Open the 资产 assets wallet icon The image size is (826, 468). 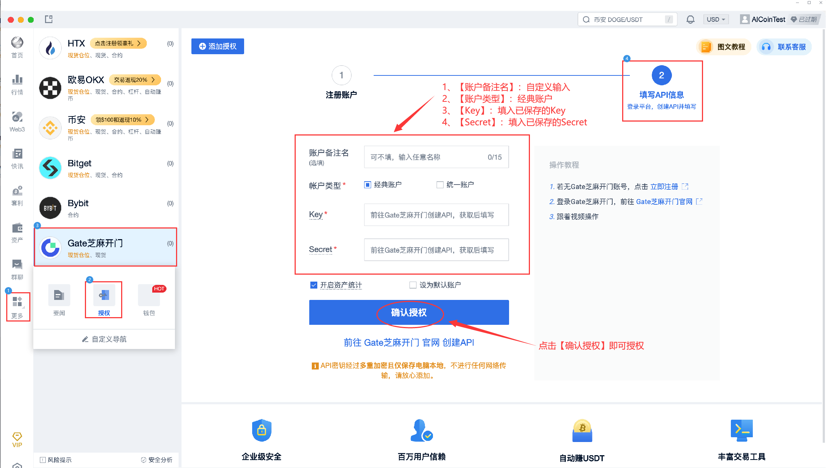tap(17, 228)
